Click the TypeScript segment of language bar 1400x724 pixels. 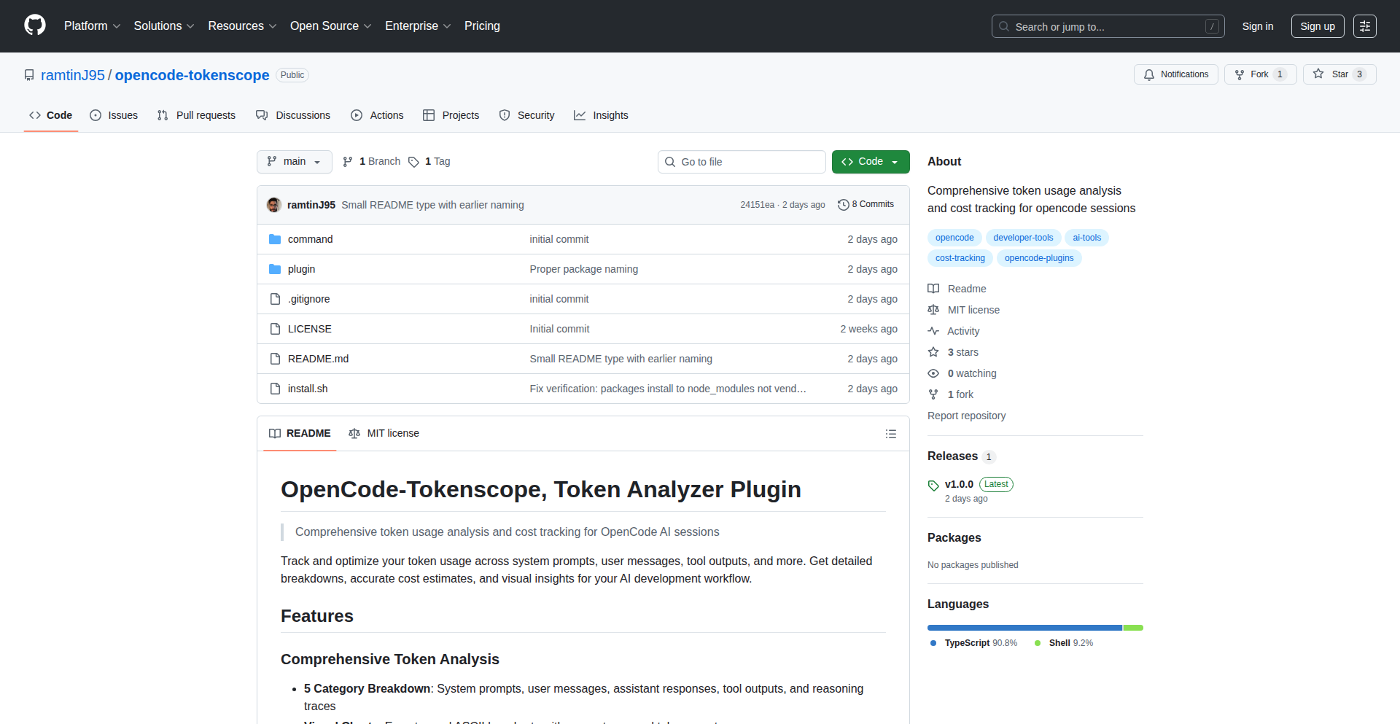click(x=1021, y=628)
